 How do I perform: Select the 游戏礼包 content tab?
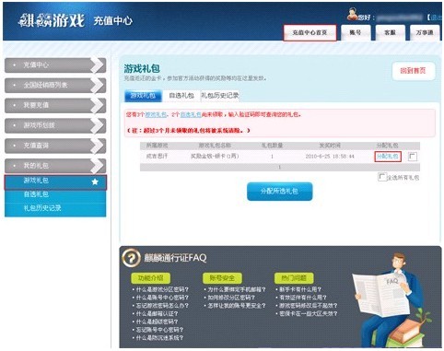[143, 96]
